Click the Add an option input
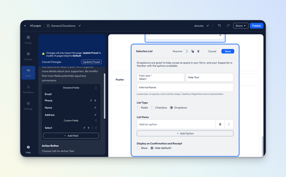The height and width of the screenshot is (177, 286). [x=176, y=124]
